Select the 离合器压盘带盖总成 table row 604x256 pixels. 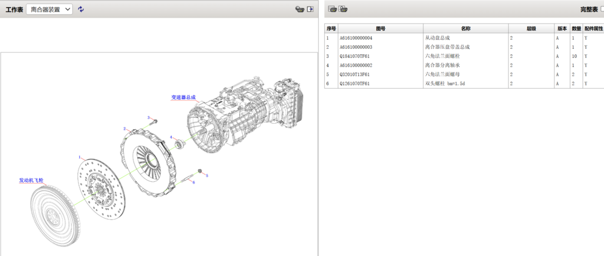click(447, 46)
